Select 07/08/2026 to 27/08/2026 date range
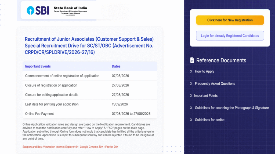The width and height of the screenshot is (275, 154). (x=131, y=114)
